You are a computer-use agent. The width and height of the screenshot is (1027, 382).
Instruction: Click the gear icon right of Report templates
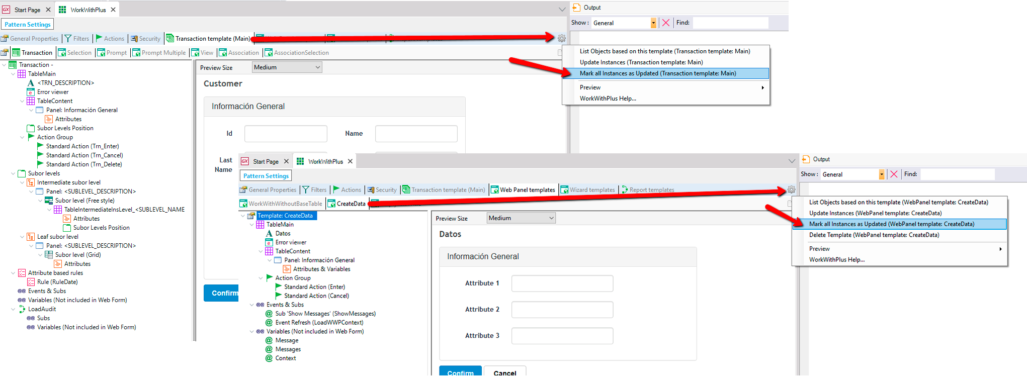pyautogui.click(x=791, y=189)
